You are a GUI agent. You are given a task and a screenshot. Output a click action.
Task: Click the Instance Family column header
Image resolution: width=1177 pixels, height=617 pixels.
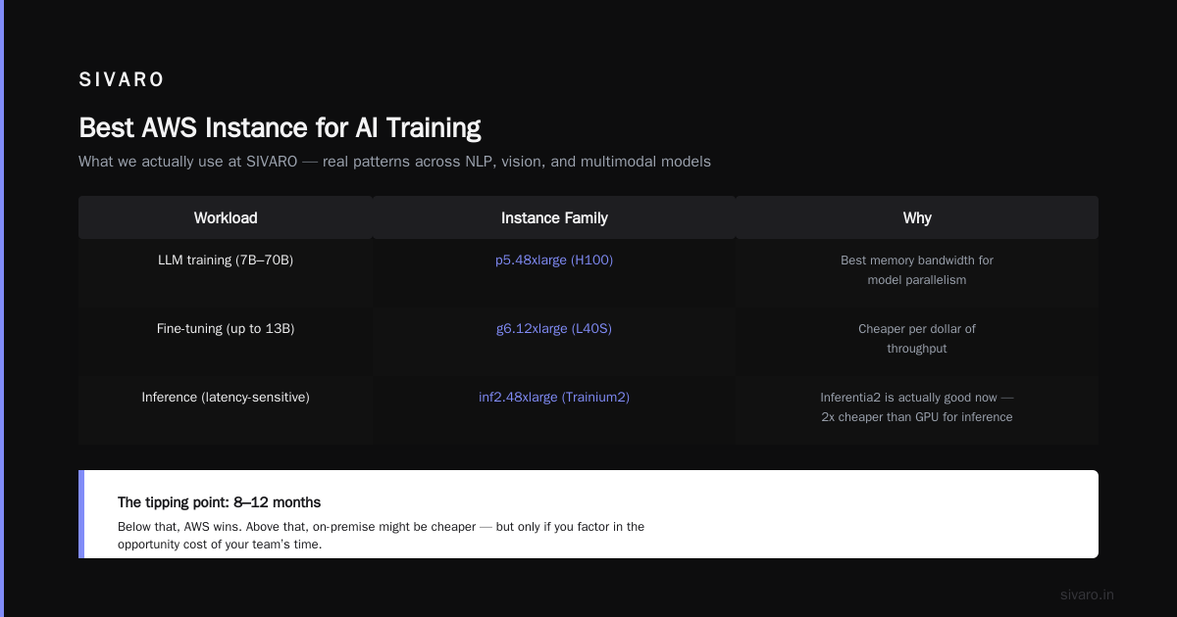click(554, 217)
